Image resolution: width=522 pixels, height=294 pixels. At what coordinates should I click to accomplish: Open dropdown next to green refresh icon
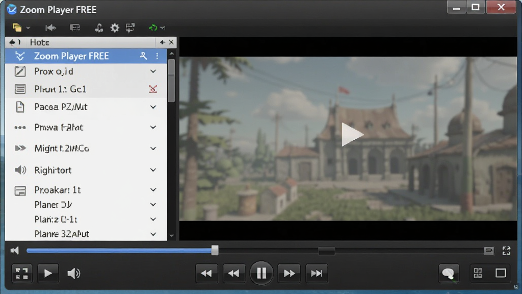(163, 28)
